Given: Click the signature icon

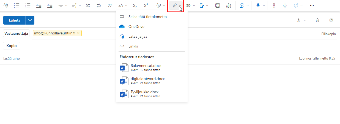Looking at the screenshot, I should pyautogui.click(x=202, y=5).
